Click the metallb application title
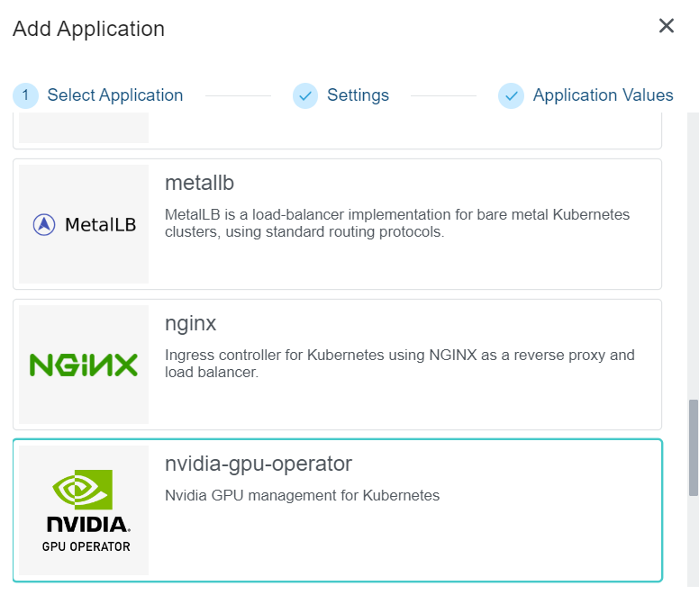This screenshot has height=595, width=699. (199, 183)
